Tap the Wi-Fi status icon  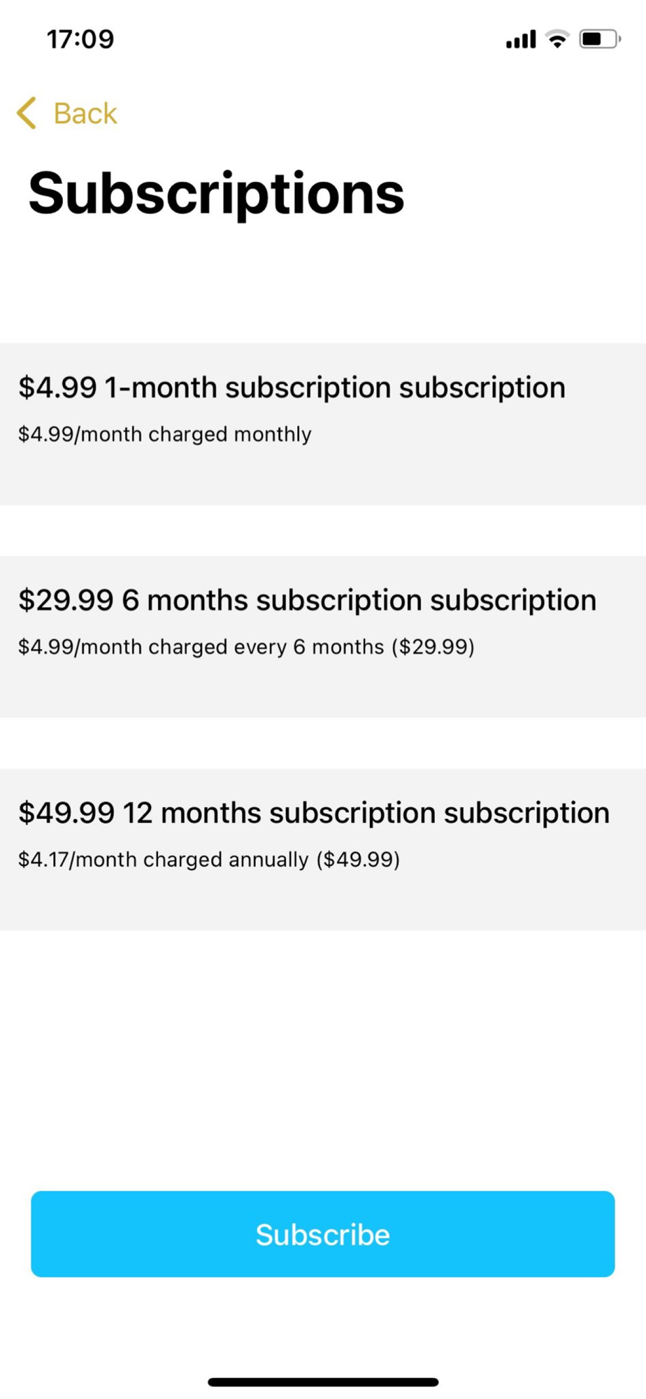tap(557, 39)
